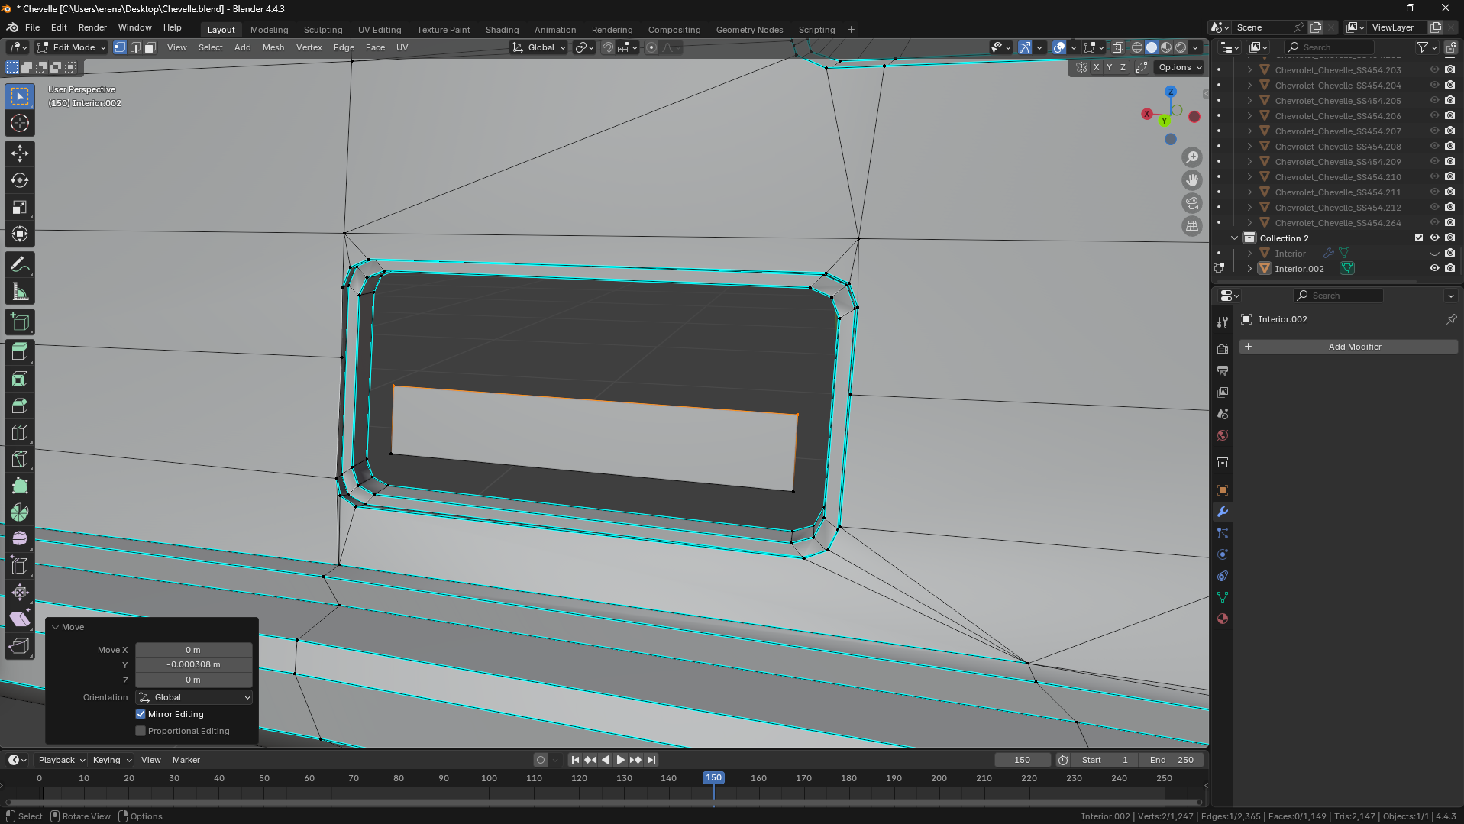Activate the Rotate tool
This screenshot has width=1464, height=824.
coord(20,180)
